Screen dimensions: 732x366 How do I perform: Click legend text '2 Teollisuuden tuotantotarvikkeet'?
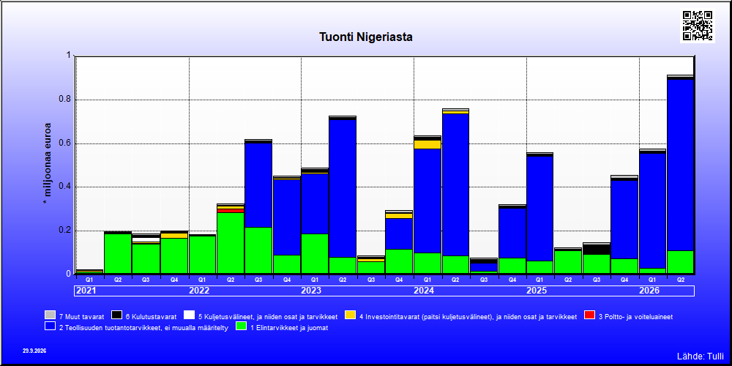(x=109, y=328)
